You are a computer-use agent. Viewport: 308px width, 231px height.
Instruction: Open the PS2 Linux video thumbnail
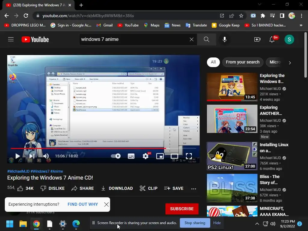tap(232, 156)
